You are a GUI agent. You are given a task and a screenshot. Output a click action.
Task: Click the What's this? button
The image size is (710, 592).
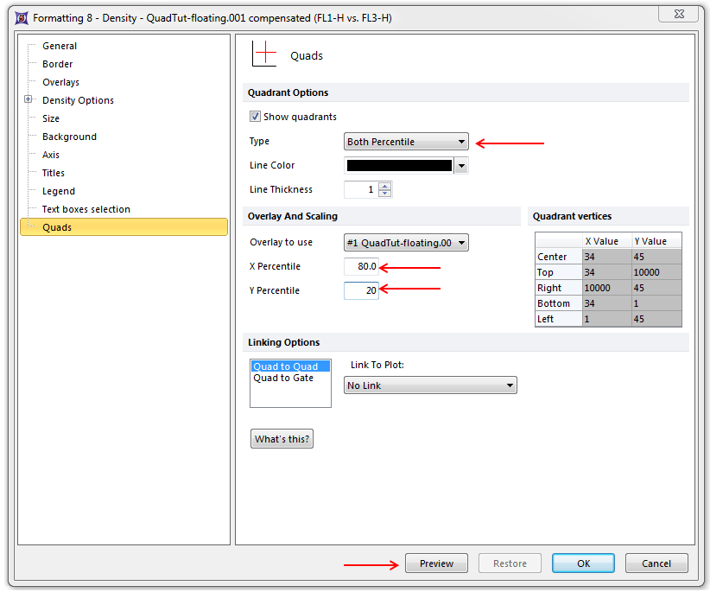(282, 439)
